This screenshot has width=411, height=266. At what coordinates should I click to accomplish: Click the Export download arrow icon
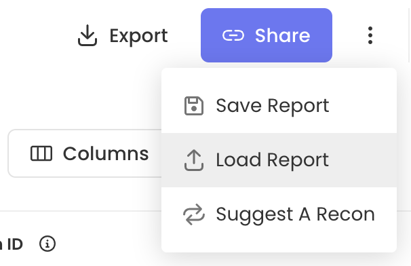87,35
